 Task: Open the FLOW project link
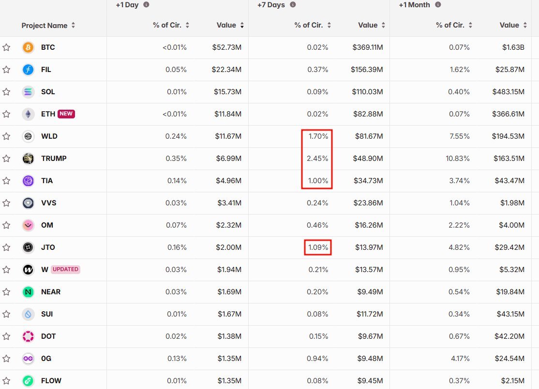(x=51, y=381)
